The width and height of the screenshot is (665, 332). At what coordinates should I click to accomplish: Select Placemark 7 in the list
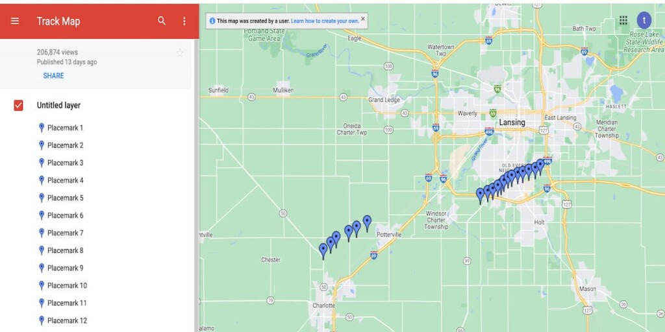pyautogui.click(x=66, y=233)
